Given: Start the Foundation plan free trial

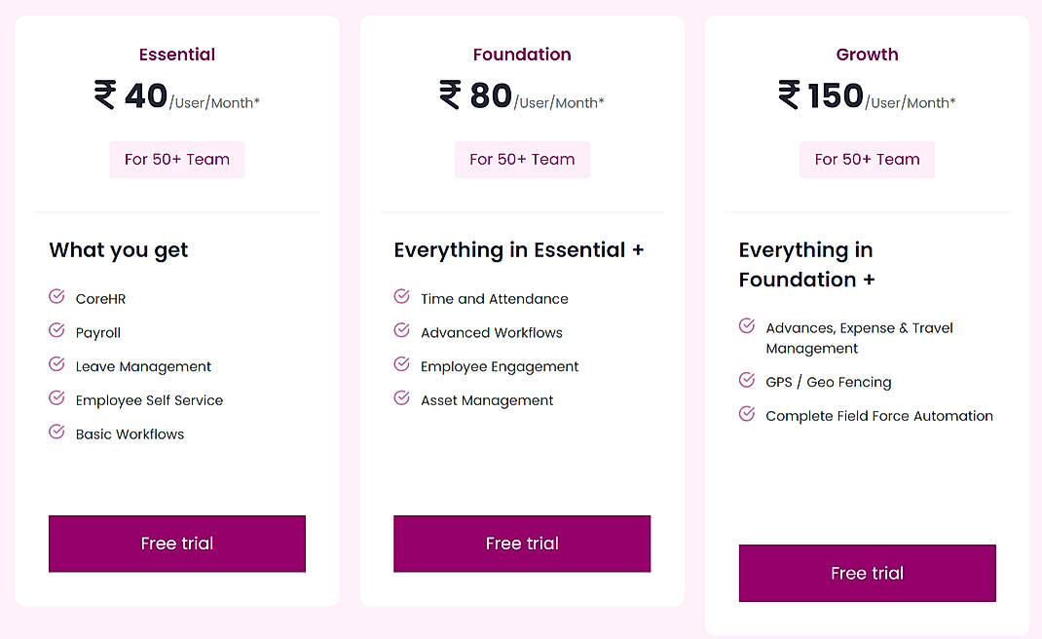Looking at the screenshot, I should (522, 544).
